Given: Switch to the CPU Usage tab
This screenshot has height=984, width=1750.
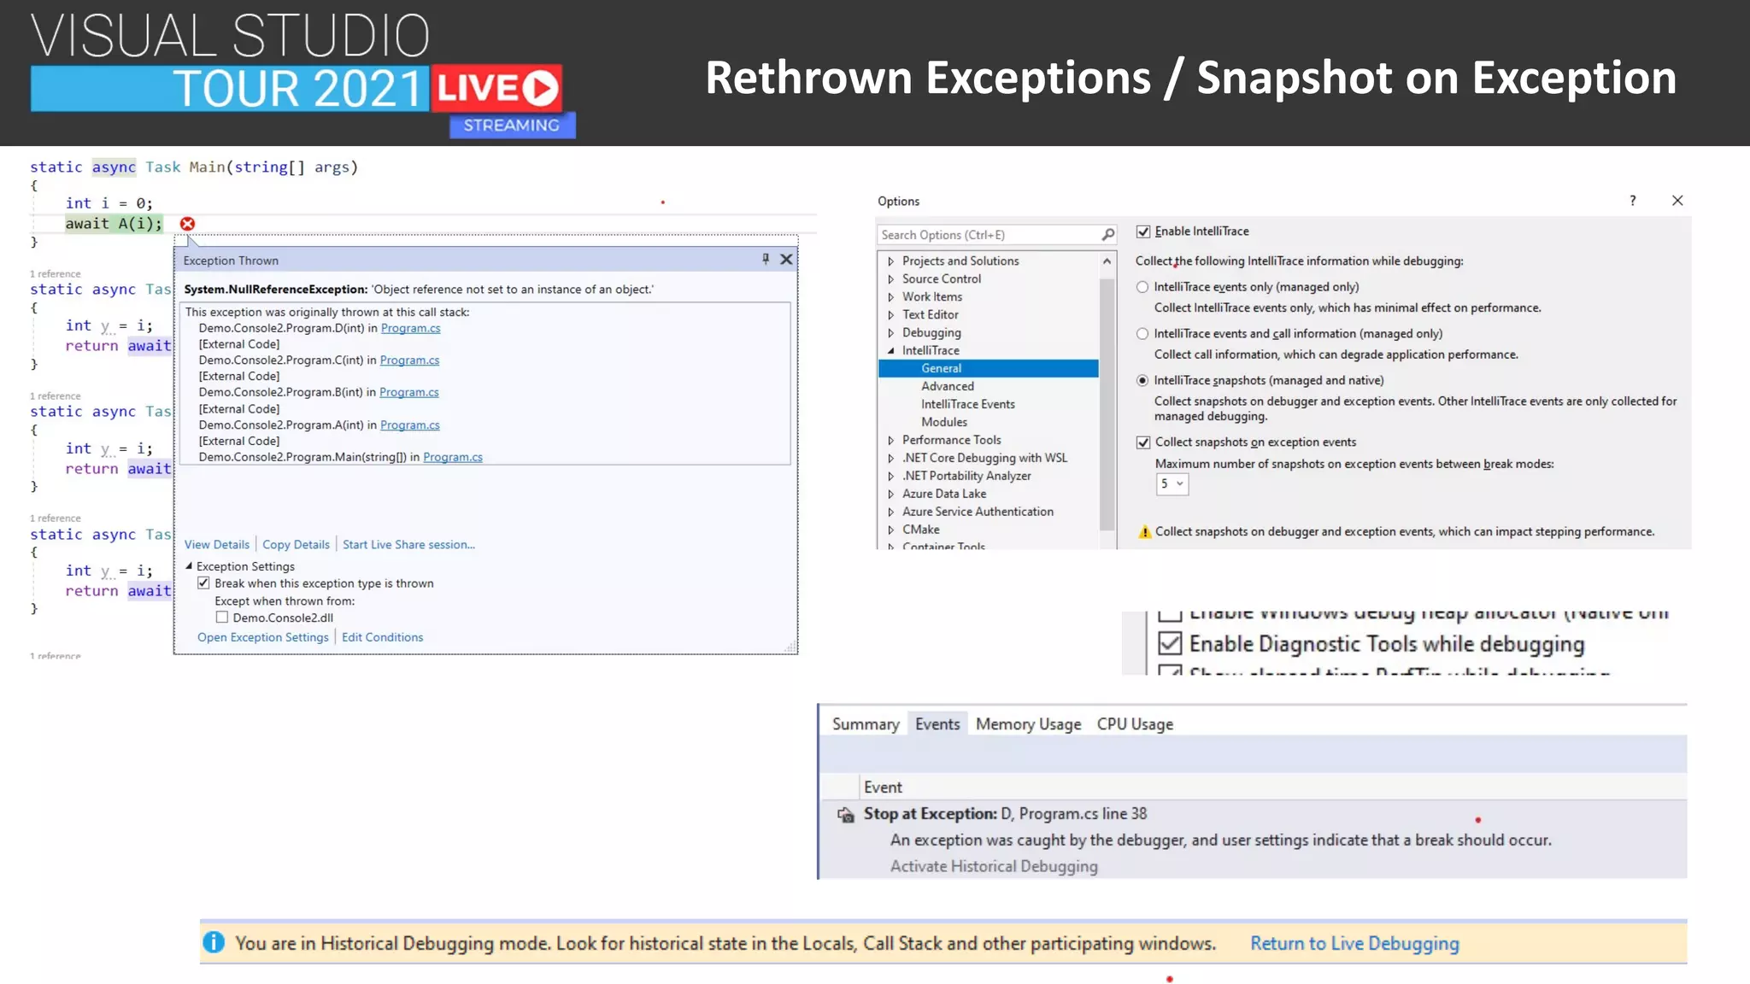Looking at the screenshot, I should [x=1135, y=724].
